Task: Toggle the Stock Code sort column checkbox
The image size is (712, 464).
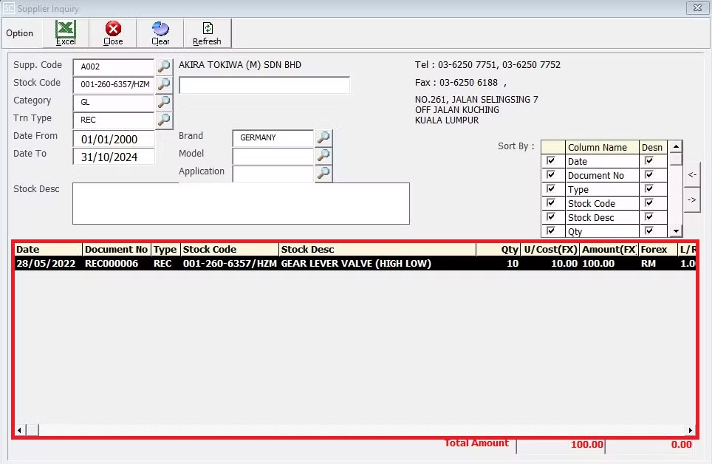Action: (x=551, y=203)
